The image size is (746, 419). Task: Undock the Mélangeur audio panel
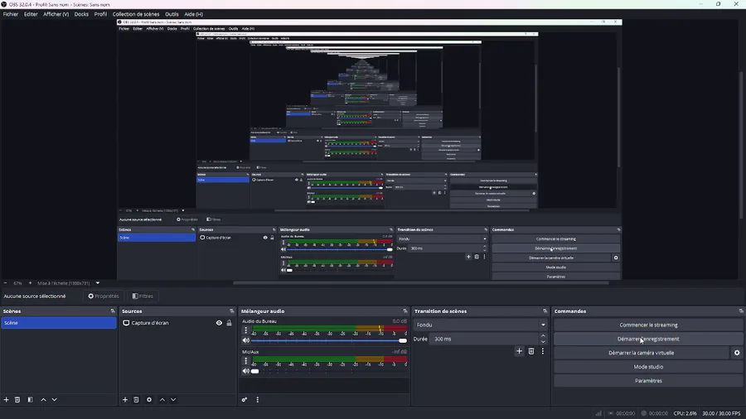click(405, 311)
